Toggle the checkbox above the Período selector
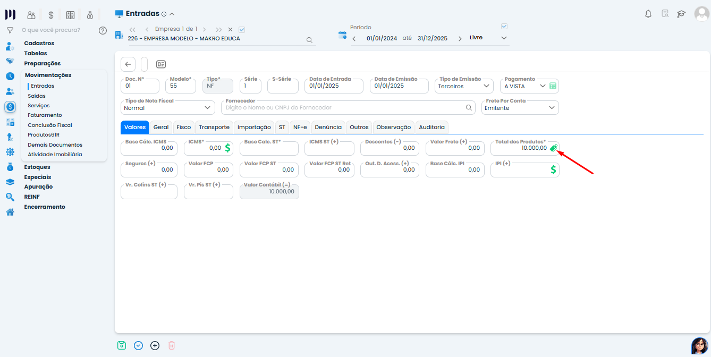 (x=504, y=26)
